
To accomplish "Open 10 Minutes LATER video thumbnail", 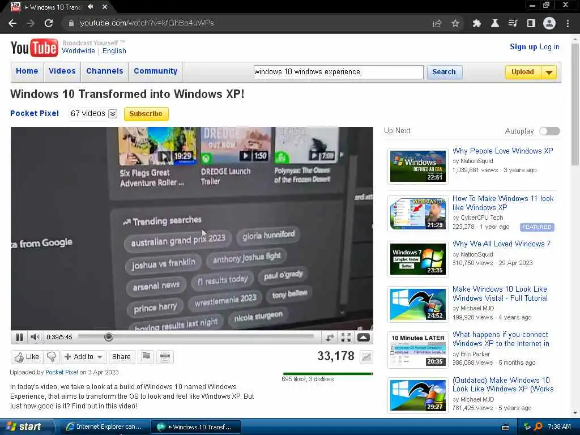I will point(418,350).
